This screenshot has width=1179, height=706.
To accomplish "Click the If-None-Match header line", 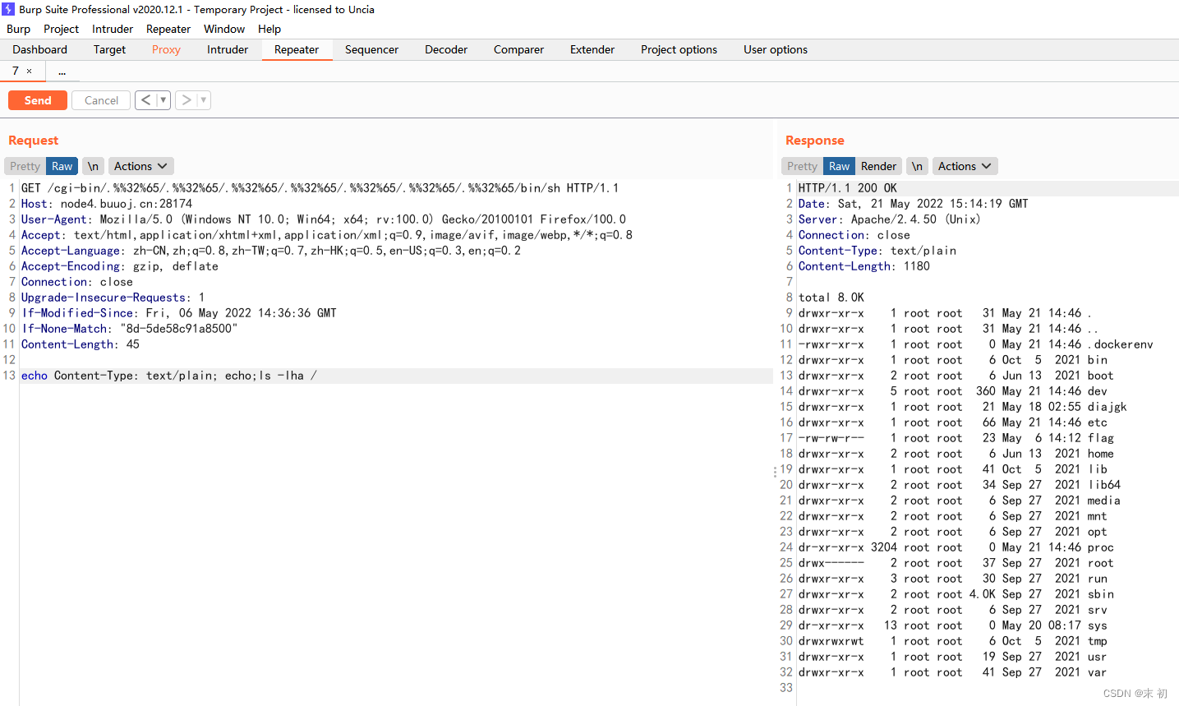I will click(130, 329).
